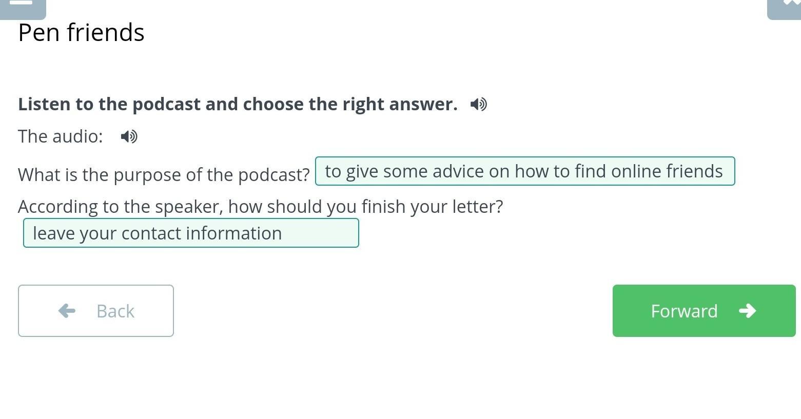Go Forward to the next exercise
The image size is (801, 419).
704,311
